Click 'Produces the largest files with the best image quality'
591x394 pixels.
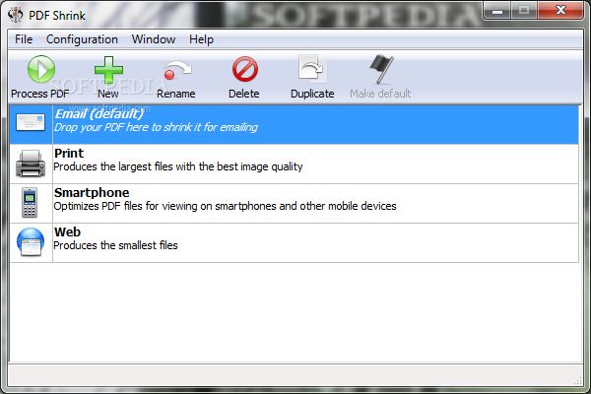[x=178, y=166]
